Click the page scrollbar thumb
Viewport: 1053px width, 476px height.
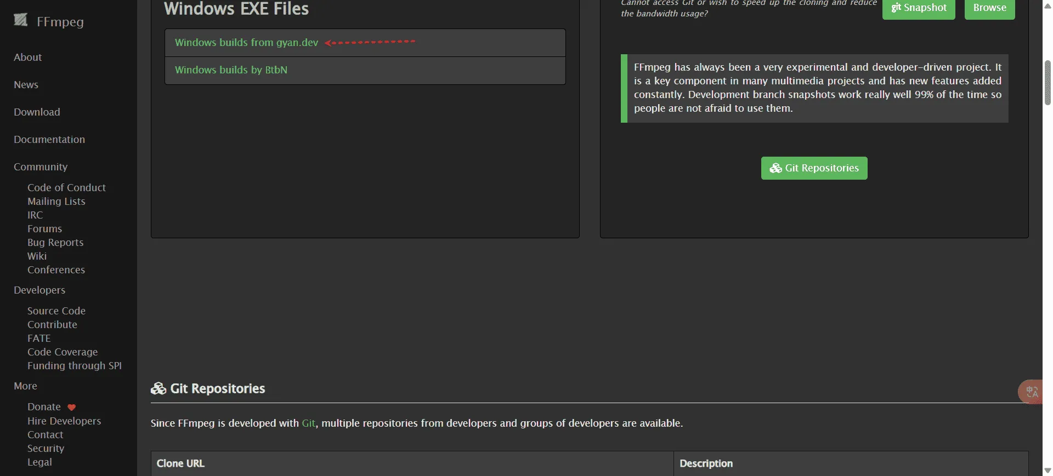point(1048,82)
